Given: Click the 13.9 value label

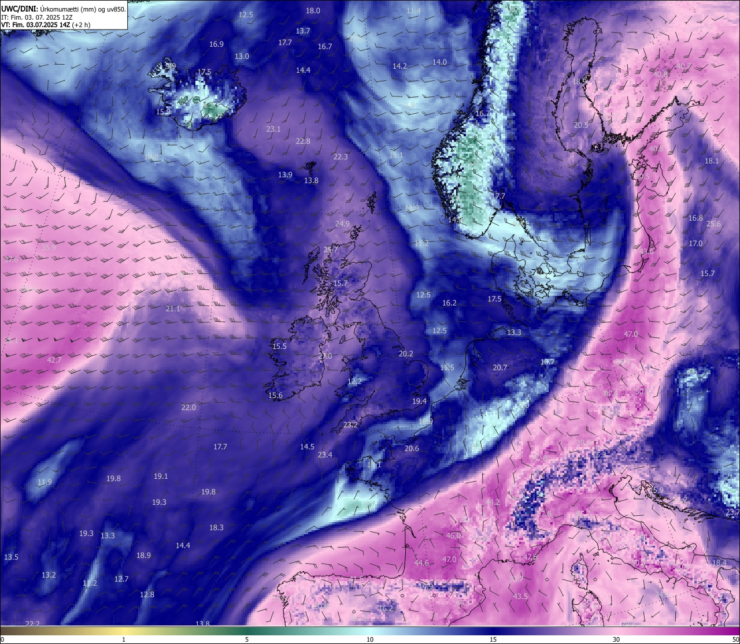Looking at the screenshot, I should click(x=285, y=174).
